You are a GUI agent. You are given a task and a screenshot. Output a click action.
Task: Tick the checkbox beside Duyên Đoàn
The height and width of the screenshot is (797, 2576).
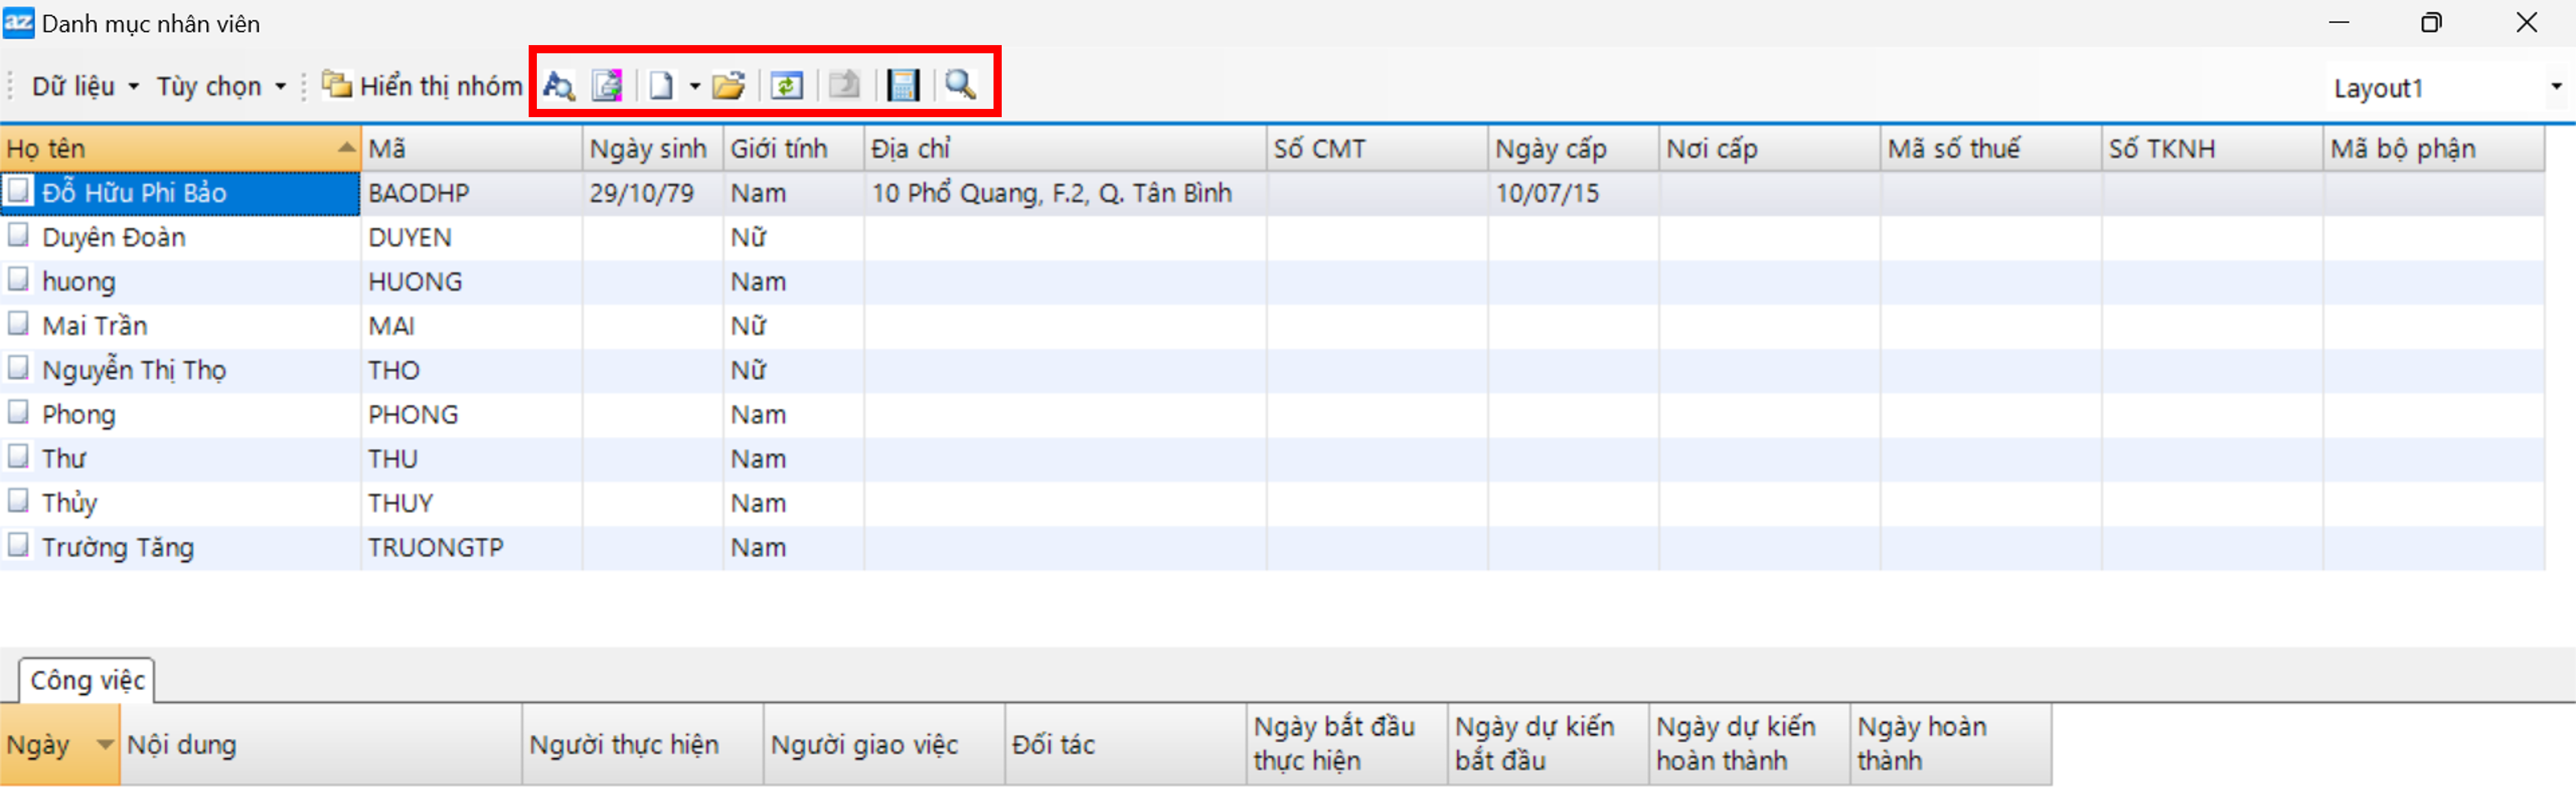tap(18, 236)
